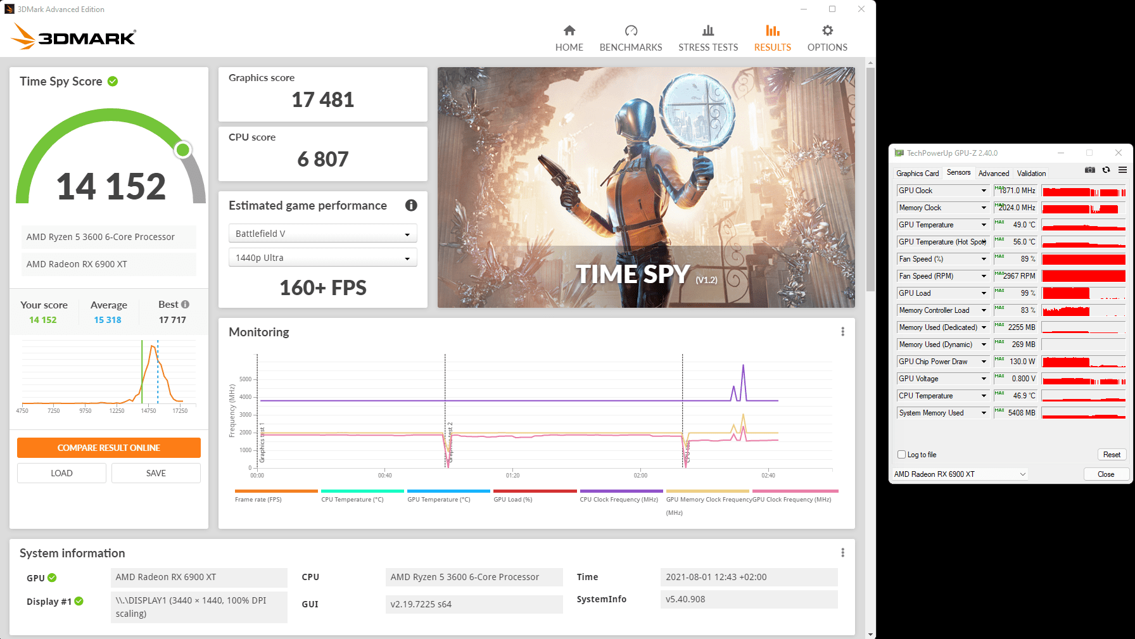Click the 3DMark title bar app icon
Screen dimensions: 1135x639
pyautogui.click(x=10, y=9)
